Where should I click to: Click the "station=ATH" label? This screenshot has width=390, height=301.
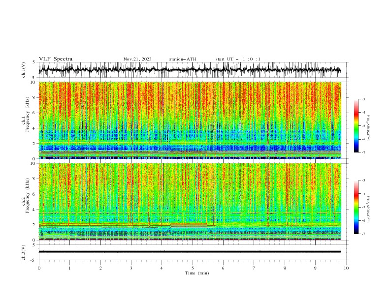(x=183, y=59)
